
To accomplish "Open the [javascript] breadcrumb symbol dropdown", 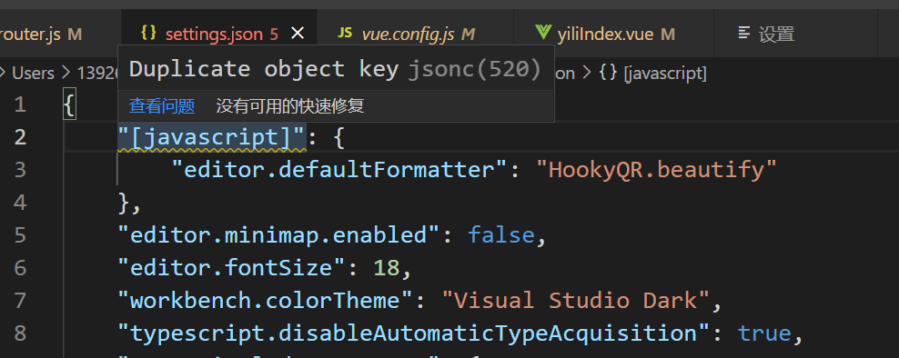I will tap(664, 74).
